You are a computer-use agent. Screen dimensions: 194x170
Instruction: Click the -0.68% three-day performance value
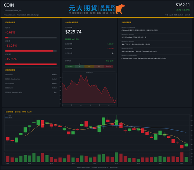(10, 32)
